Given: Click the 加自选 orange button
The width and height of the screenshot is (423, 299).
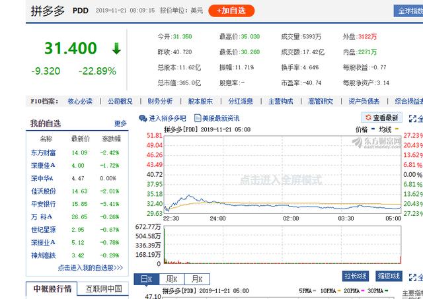Looking at the screenshot, I should tap(231, 11).
